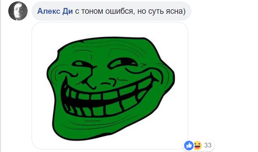Click the word "Ди" in commenter name
The height and width of the screenshot is (152, 258).
(x=68, y=11)
